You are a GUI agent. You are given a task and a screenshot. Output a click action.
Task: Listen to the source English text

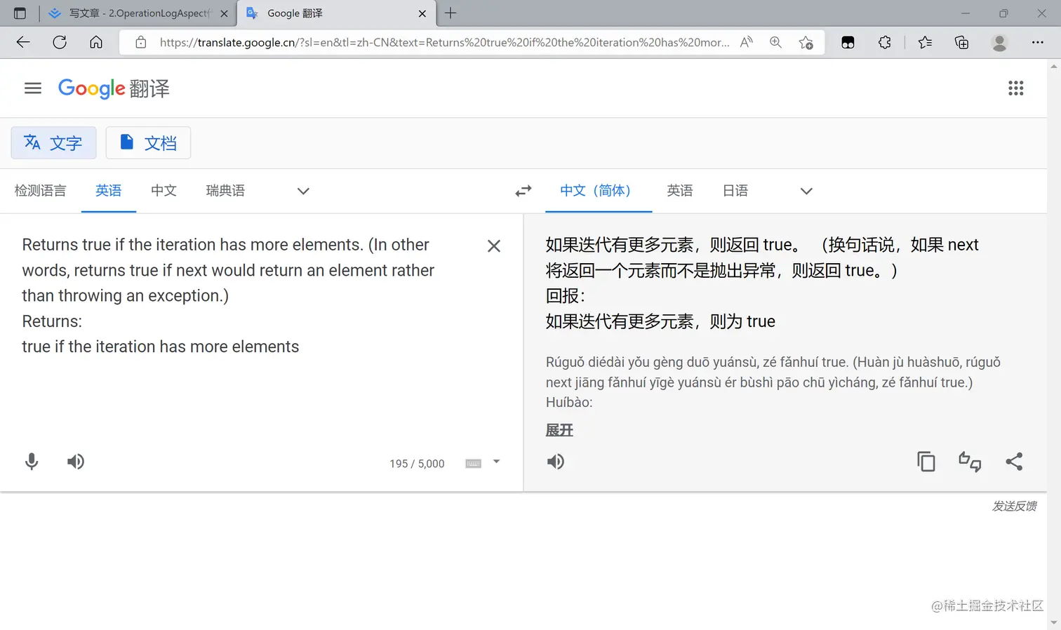pos(76,461)
